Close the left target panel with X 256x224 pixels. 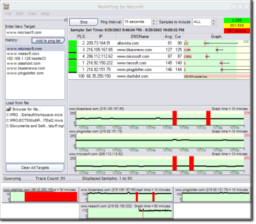65,19
